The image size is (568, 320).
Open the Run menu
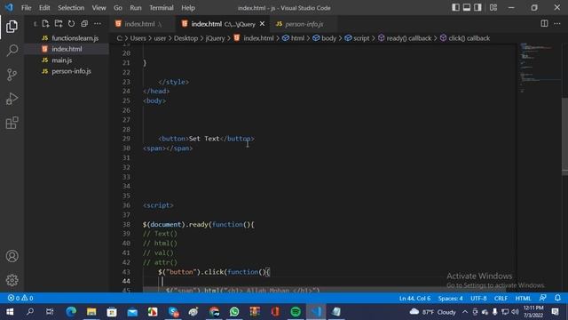pos(136,8)
